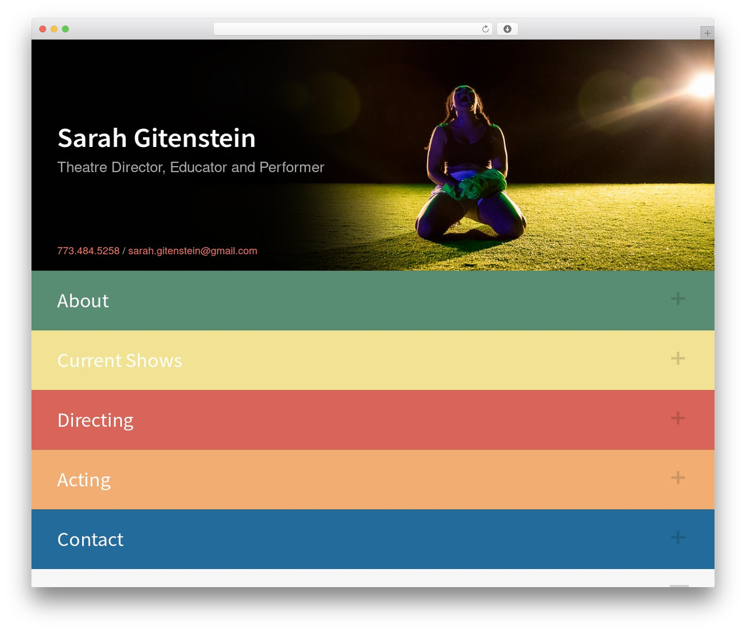Image resolution: width=746 pixels, height=632 pixels.
Task: Click the Sarah Gitenstein site title
Action: 156,138
